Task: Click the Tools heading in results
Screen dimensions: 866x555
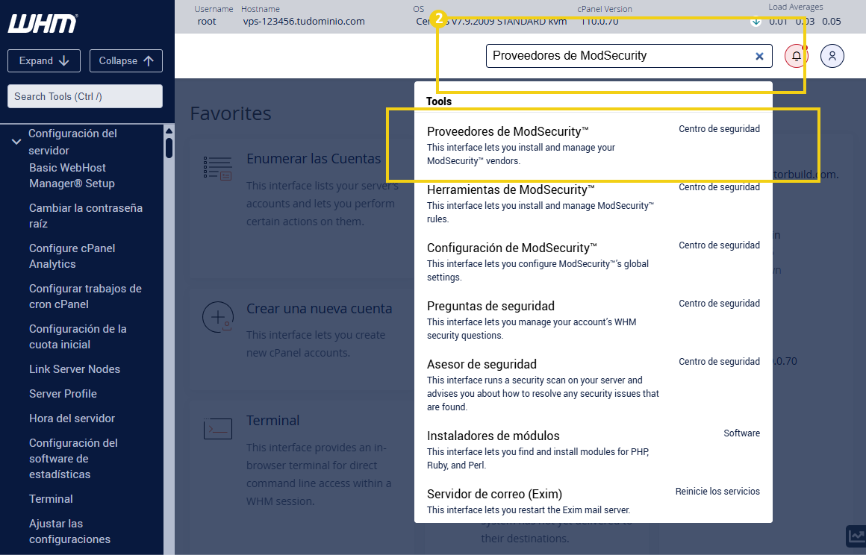Action: click(439, 101)
